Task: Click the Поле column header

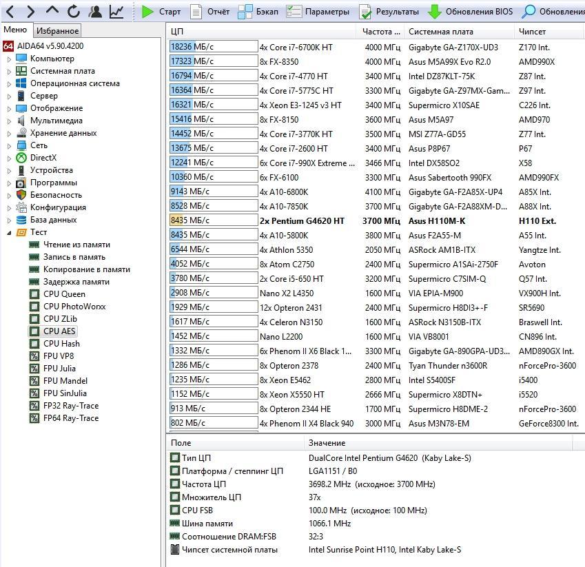Action: coord(235,443)
